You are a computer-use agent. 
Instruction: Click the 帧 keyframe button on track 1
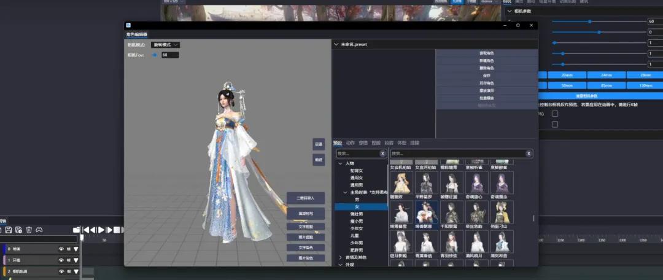coord(69,260)
